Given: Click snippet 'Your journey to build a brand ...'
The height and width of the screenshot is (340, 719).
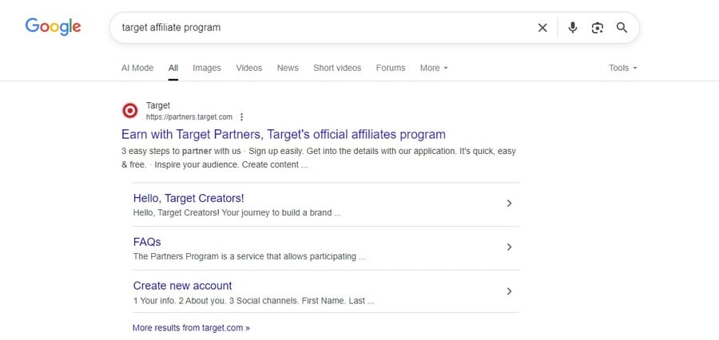Looking at the screenshot, I should 281,213.
